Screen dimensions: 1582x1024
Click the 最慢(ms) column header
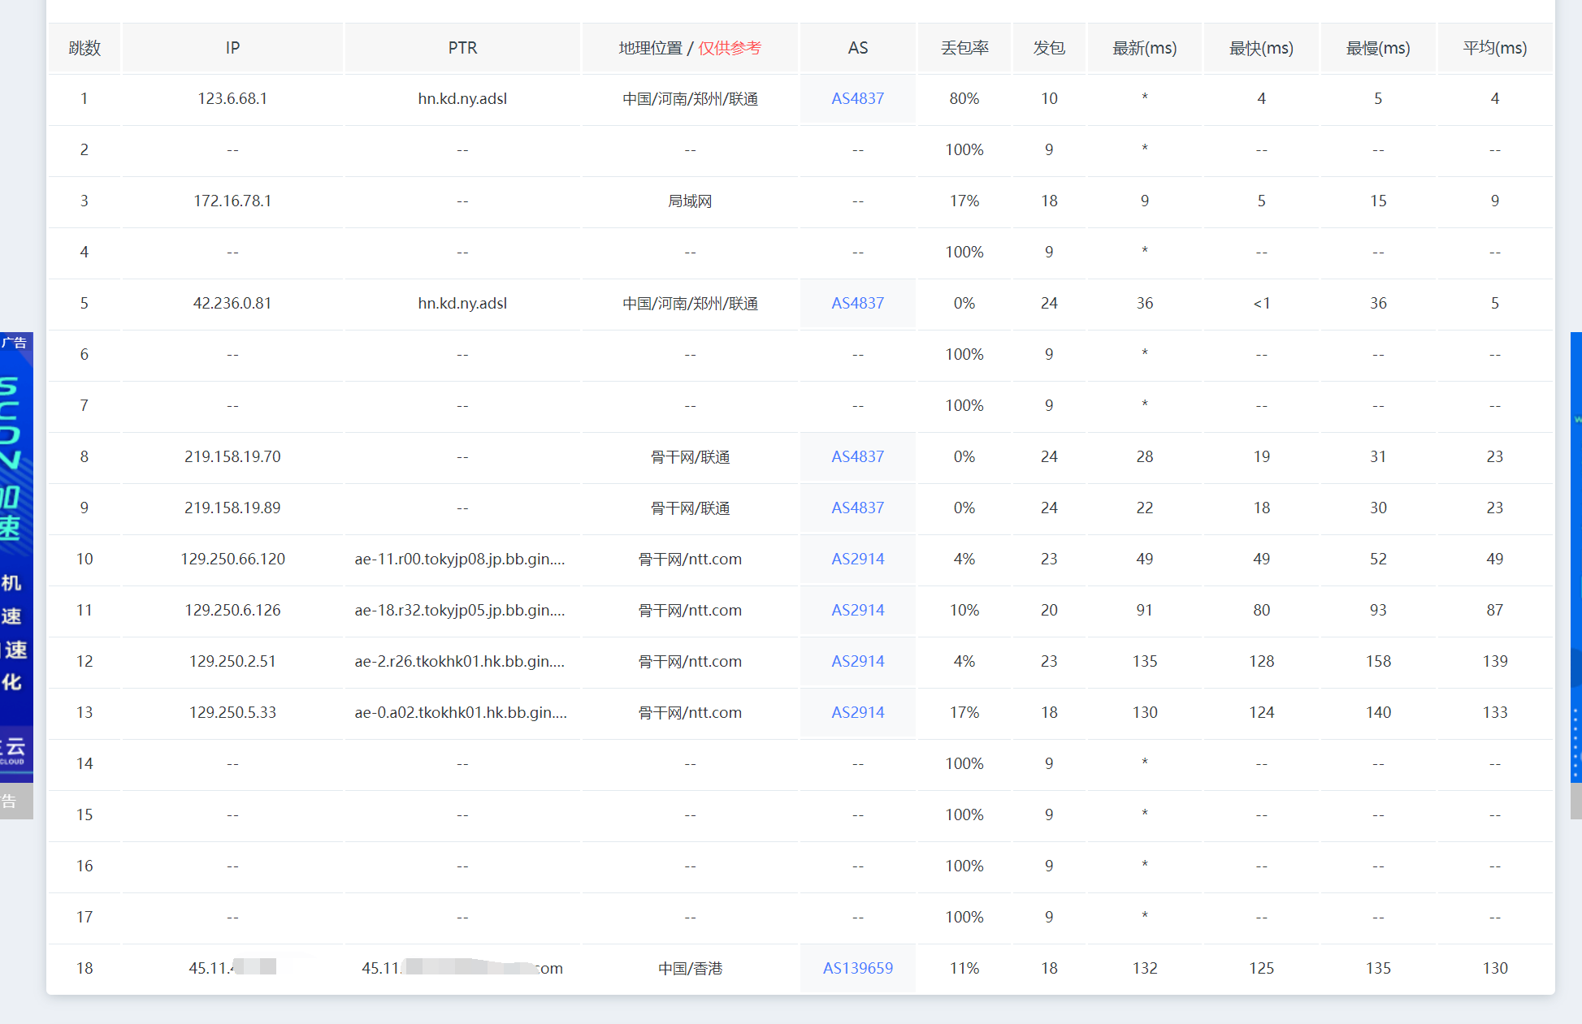pos(1378,48)
